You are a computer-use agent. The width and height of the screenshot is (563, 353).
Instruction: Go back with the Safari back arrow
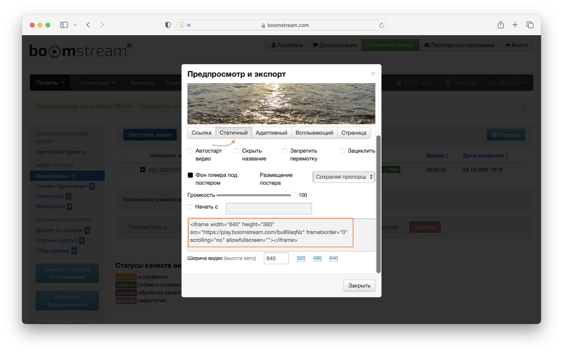point(88,25)
